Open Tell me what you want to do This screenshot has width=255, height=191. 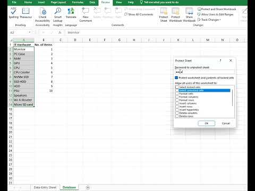pos(159,2)
